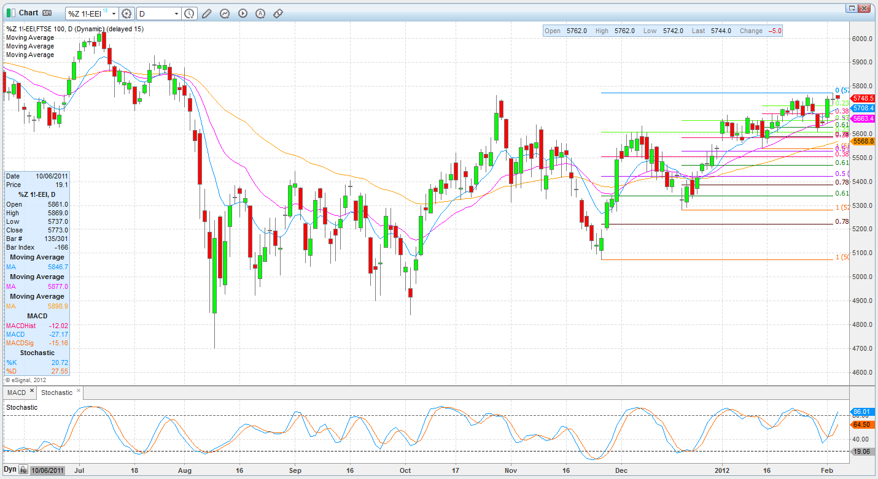The width and height of the screenshot is (878, 479).
Task: Click the %D 27.55 row
Action: [x=37, y=371]
